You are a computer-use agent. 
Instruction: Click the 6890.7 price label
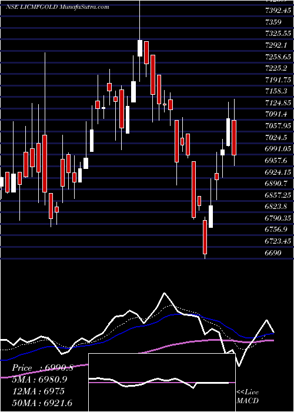(x=276, y=184)
